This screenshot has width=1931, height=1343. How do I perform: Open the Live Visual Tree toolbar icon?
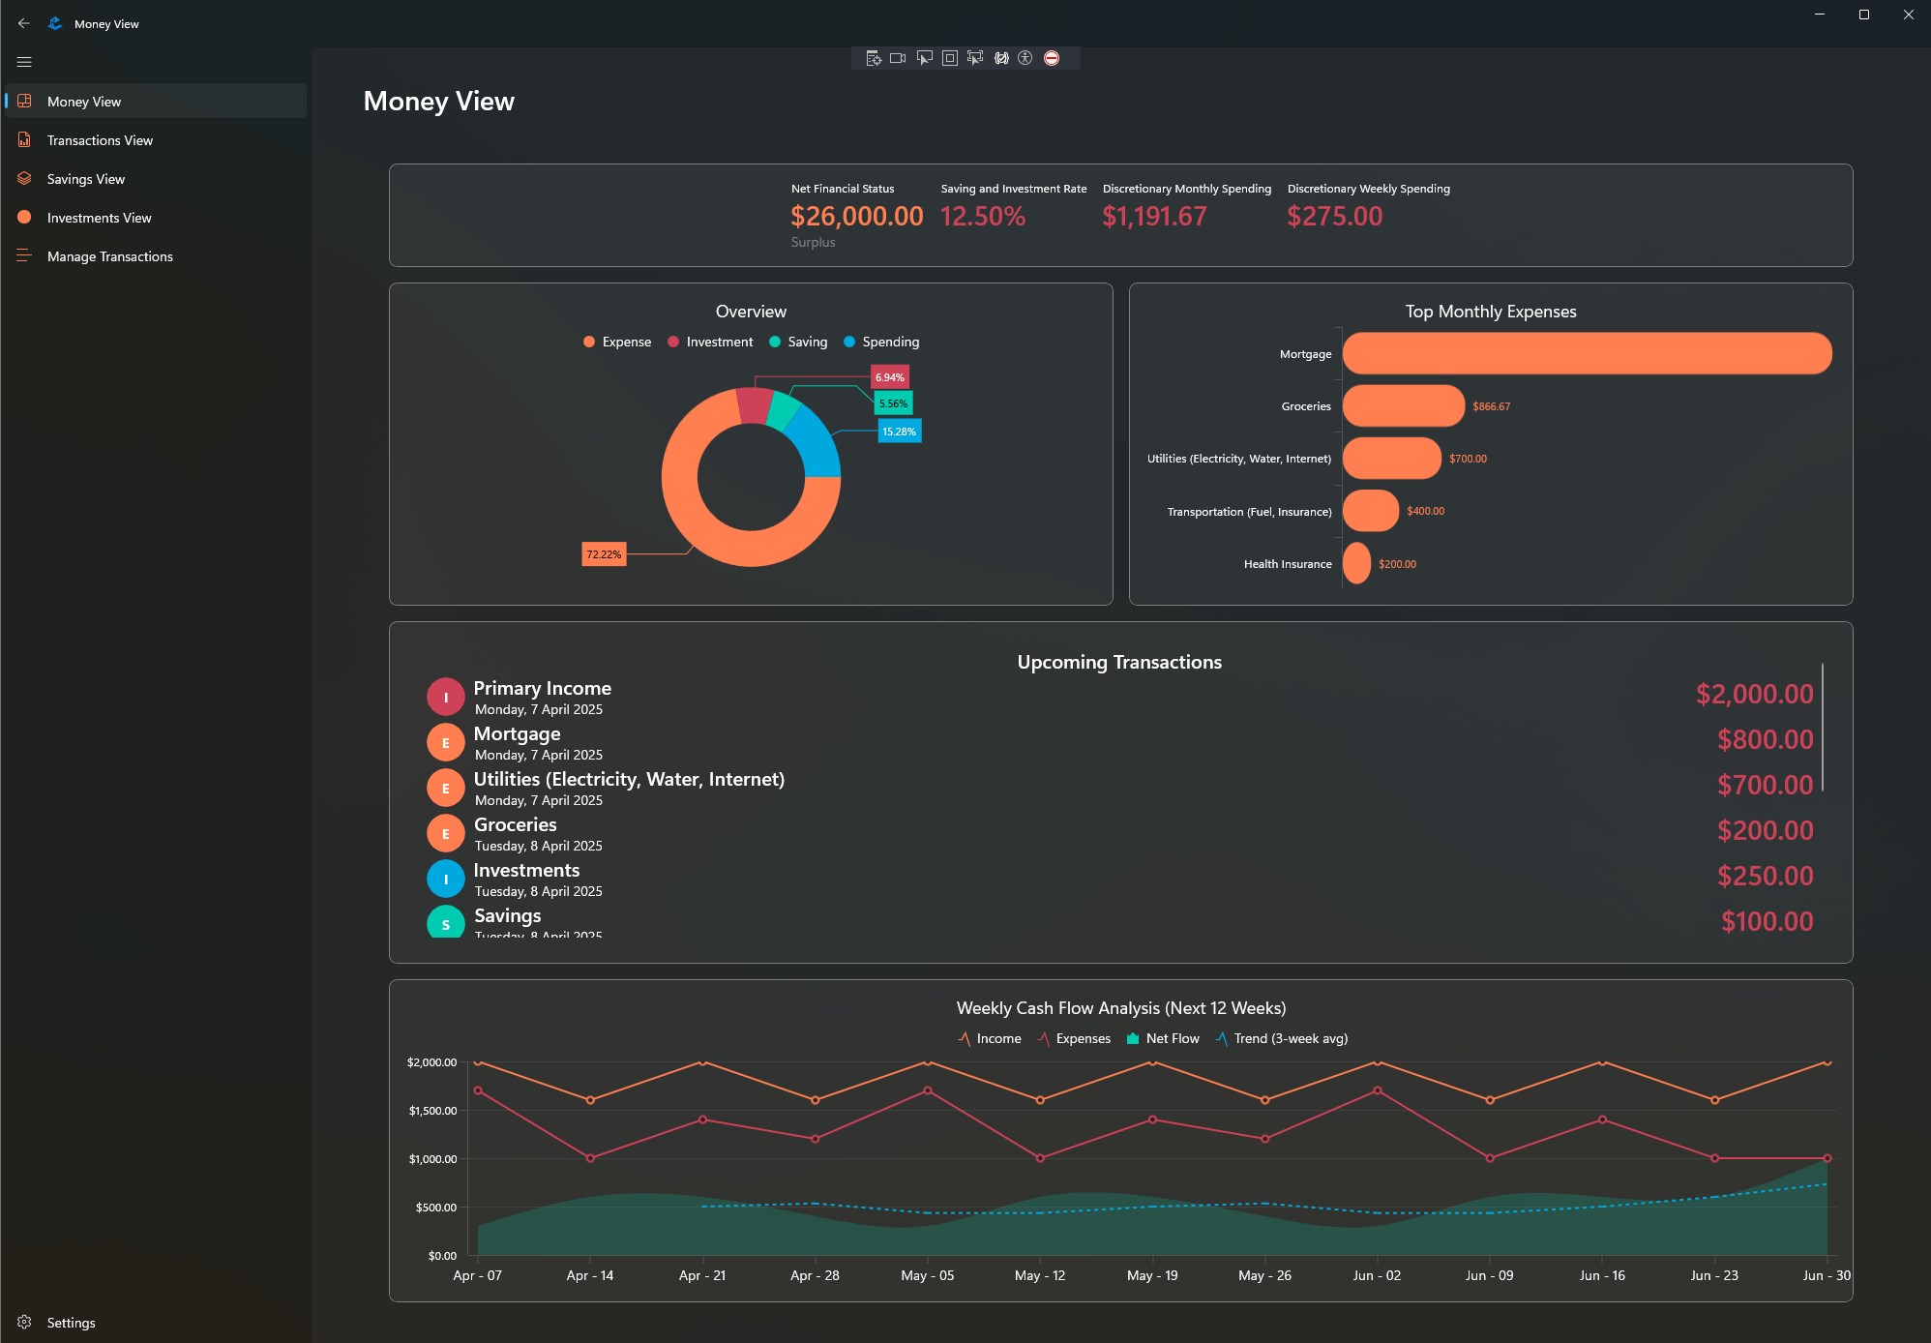pyautogui.click(x=873, y=58)
